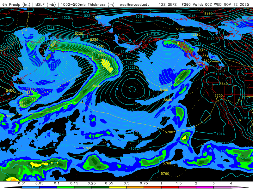Click the yellow heavy precip core in the frontal band

pyautogui.click(x=107, y=66)
